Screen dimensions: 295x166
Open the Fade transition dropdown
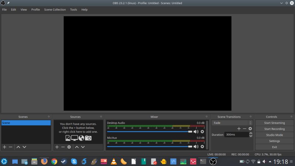232,123
